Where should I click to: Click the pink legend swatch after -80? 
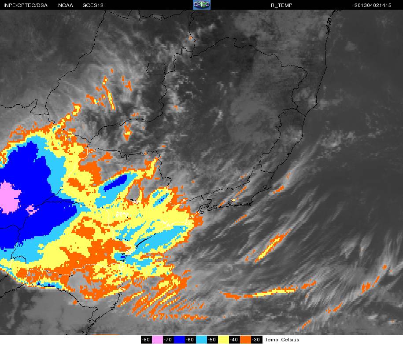[157, 340]
